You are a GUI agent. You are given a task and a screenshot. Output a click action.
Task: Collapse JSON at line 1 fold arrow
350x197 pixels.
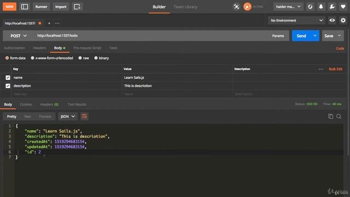13,126
